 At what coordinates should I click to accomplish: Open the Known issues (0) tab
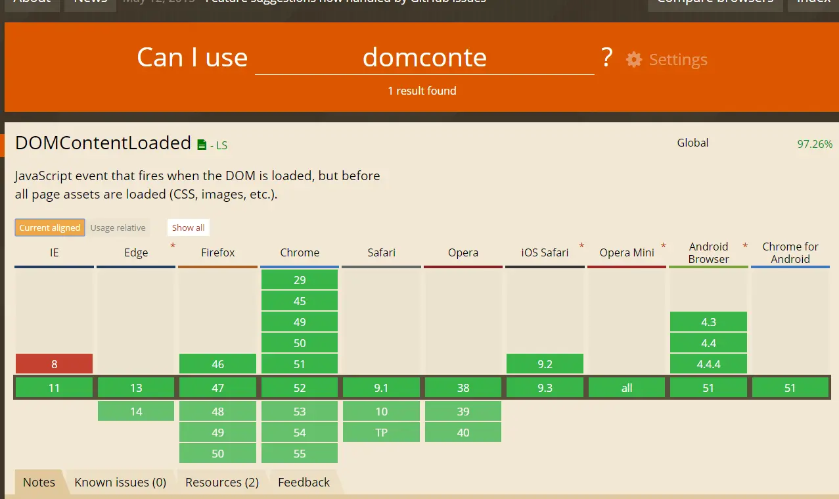tap(120, 482)
